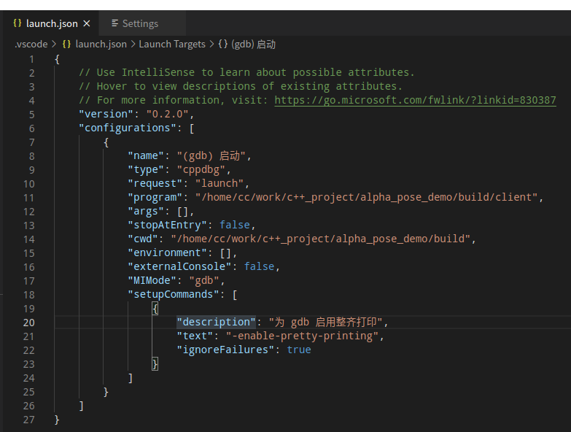The height and width of the screenshot is (432, 571).
Task: Click the "launch" request value
Action: point(220,183)
